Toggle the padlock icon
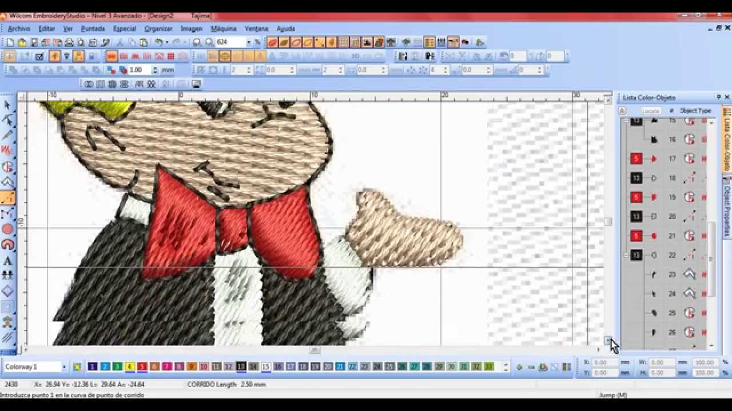This screenshot has width=732, height=411. [x=91, y=56]
